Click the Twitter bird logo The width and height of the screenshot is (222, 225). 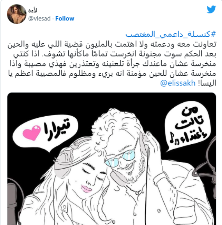click(211, 9)
